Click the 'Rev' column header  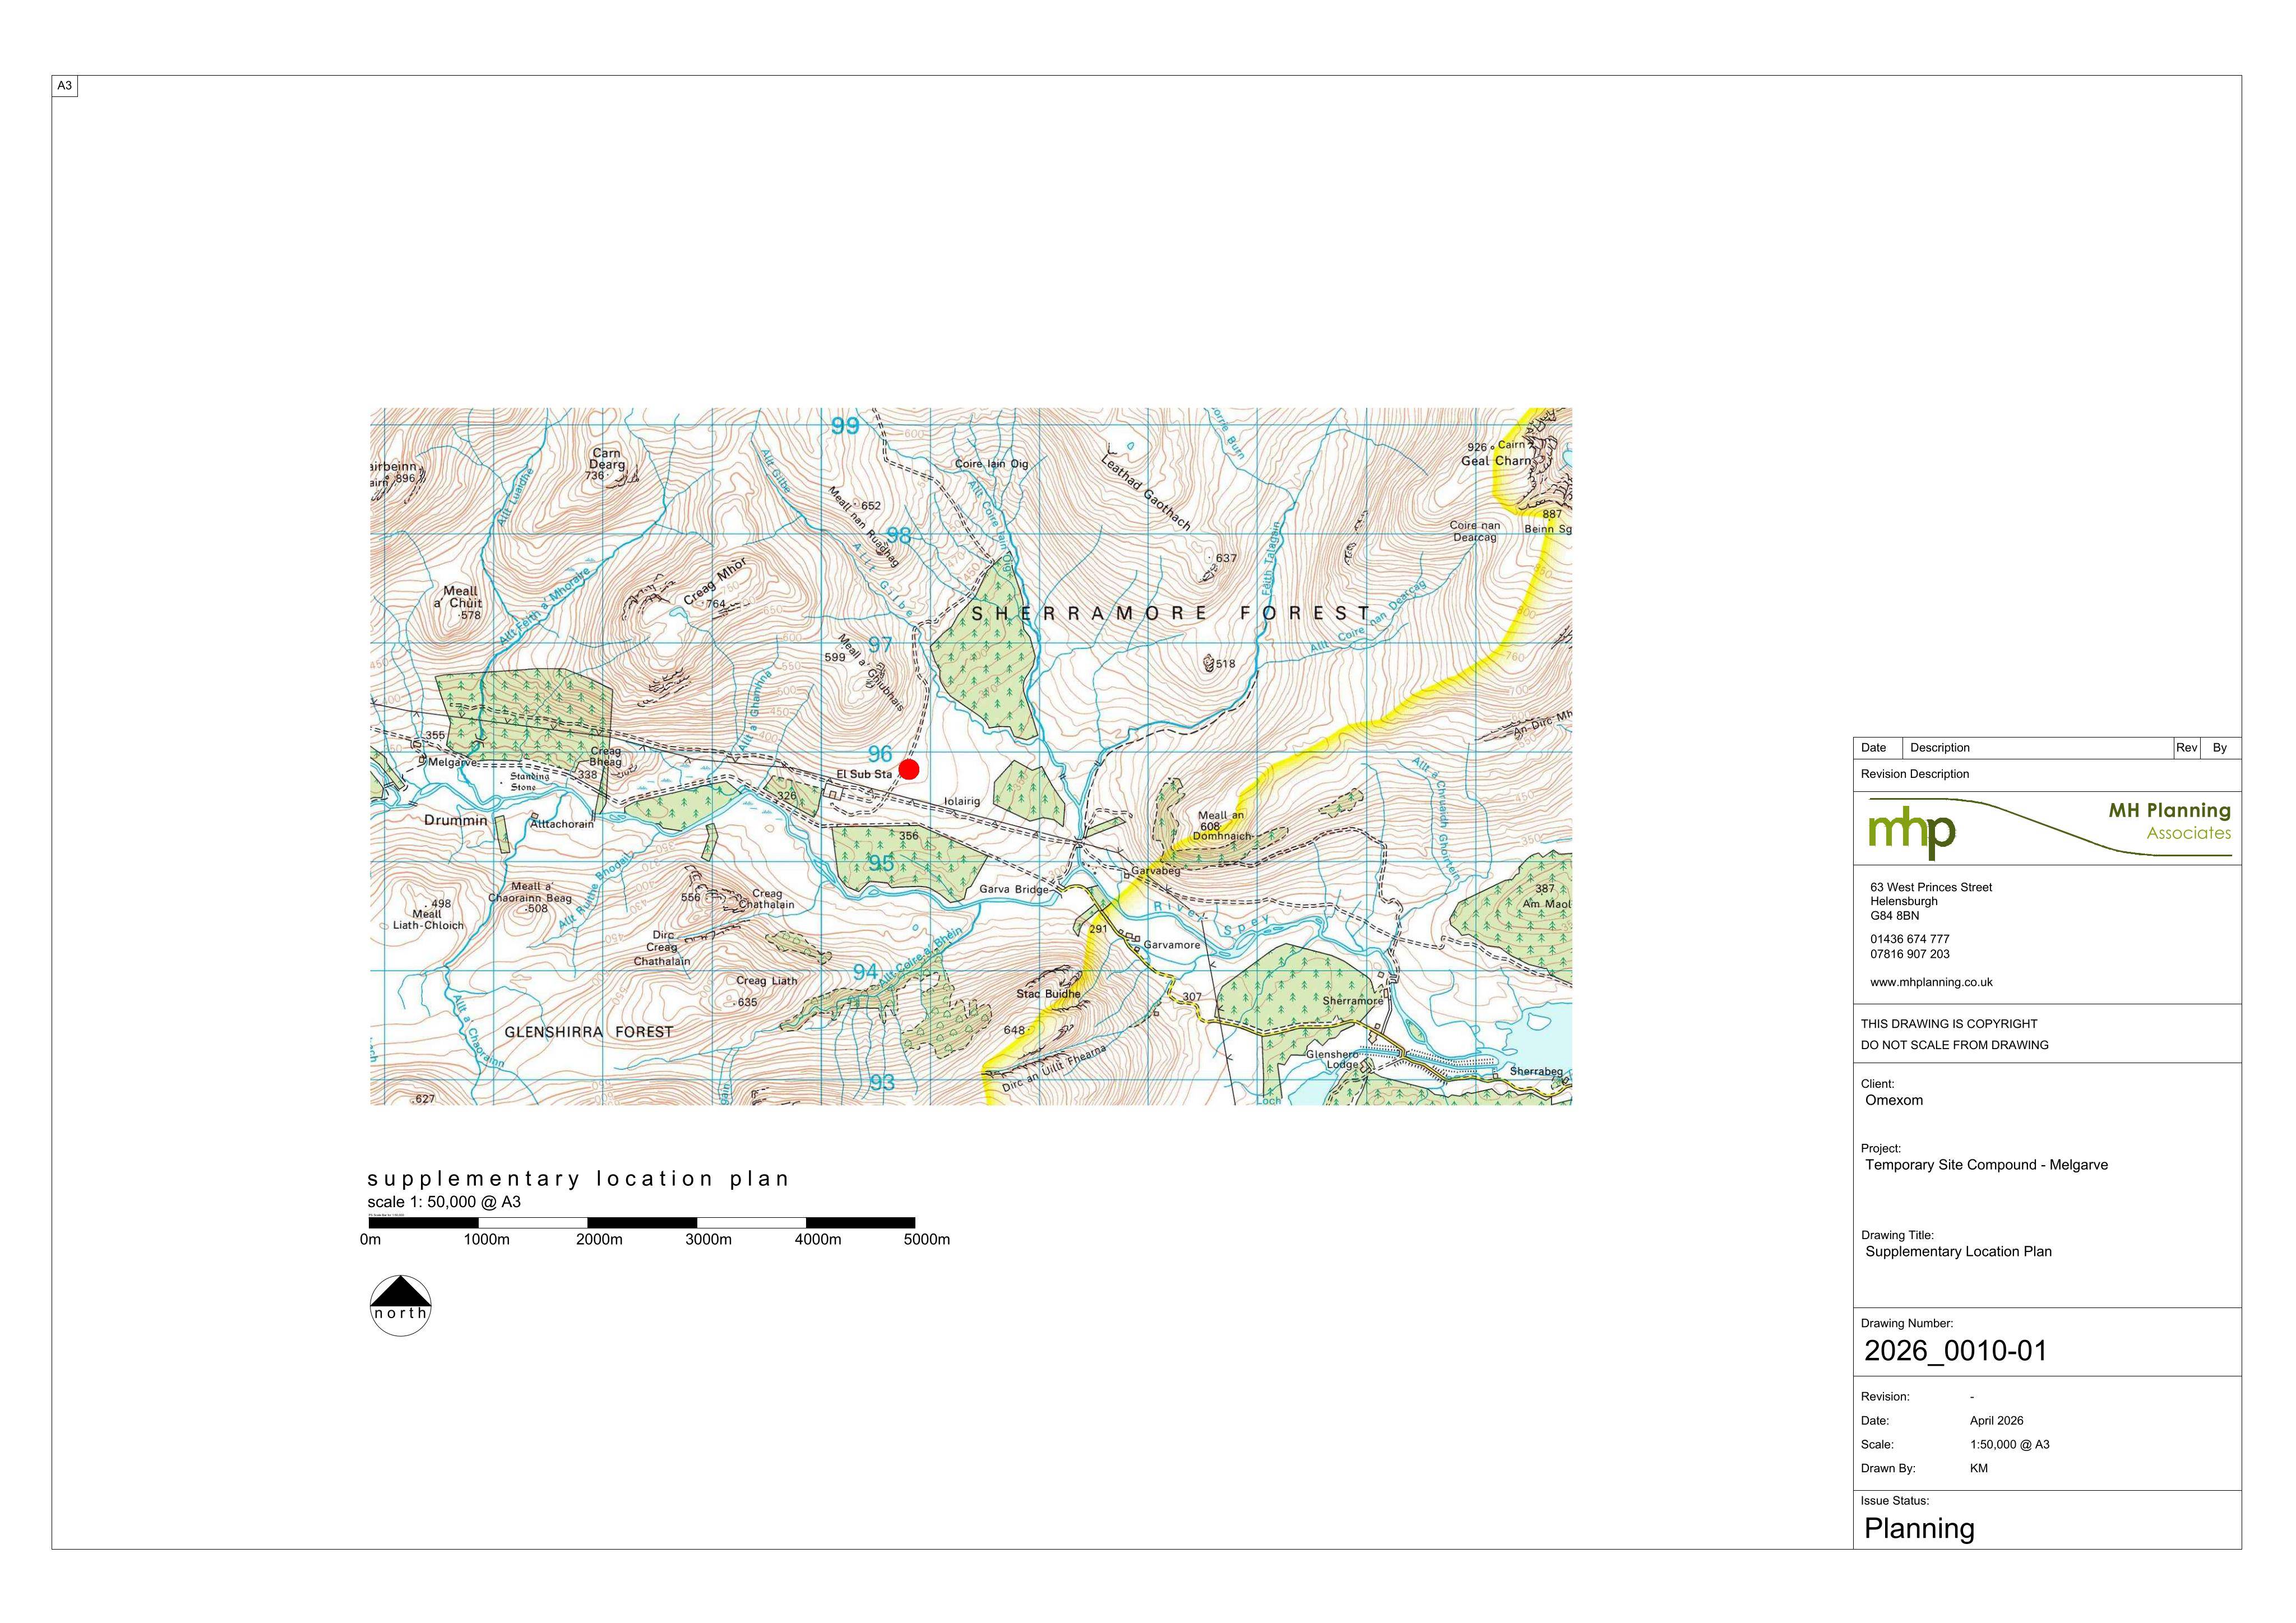point(2187,748)
